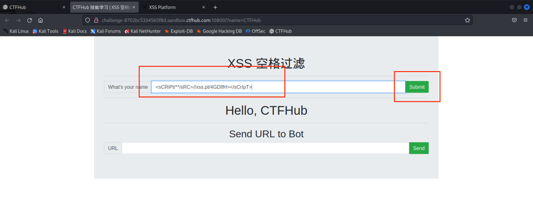Image resolution: width=533 pixels, height=201 pixels.
Task: Open OffSec bookmark
Action: 255,31
